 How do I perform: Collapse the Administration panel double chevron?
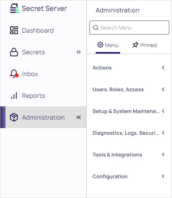point(79,117)
